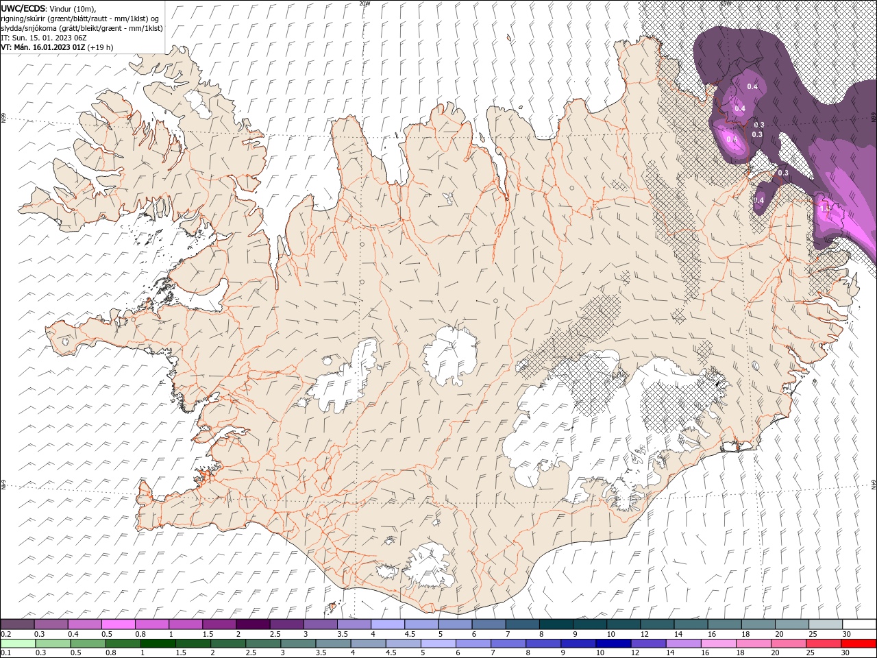The image size is (877, 658).
Task: Click the 'IT: Sun. 15. 01. 2023 06Z' line
Action: [x=44, y=38]
